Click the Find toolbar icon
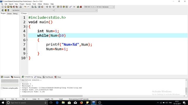Viewport: 188px width, 105px height. tap(33, 7)
